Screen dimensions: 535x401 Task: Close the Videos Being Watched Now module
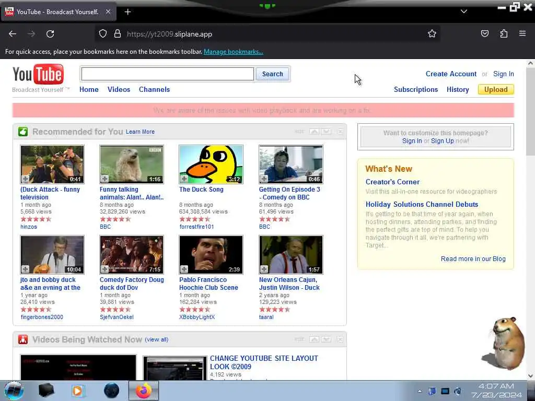[x=340, y=339]
